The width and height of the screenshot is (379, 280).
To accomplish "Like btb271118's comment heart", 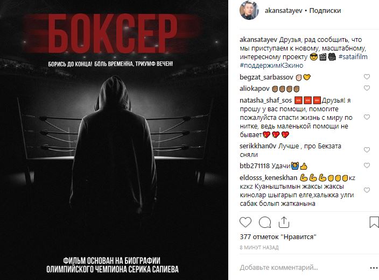I will (367, 166).
